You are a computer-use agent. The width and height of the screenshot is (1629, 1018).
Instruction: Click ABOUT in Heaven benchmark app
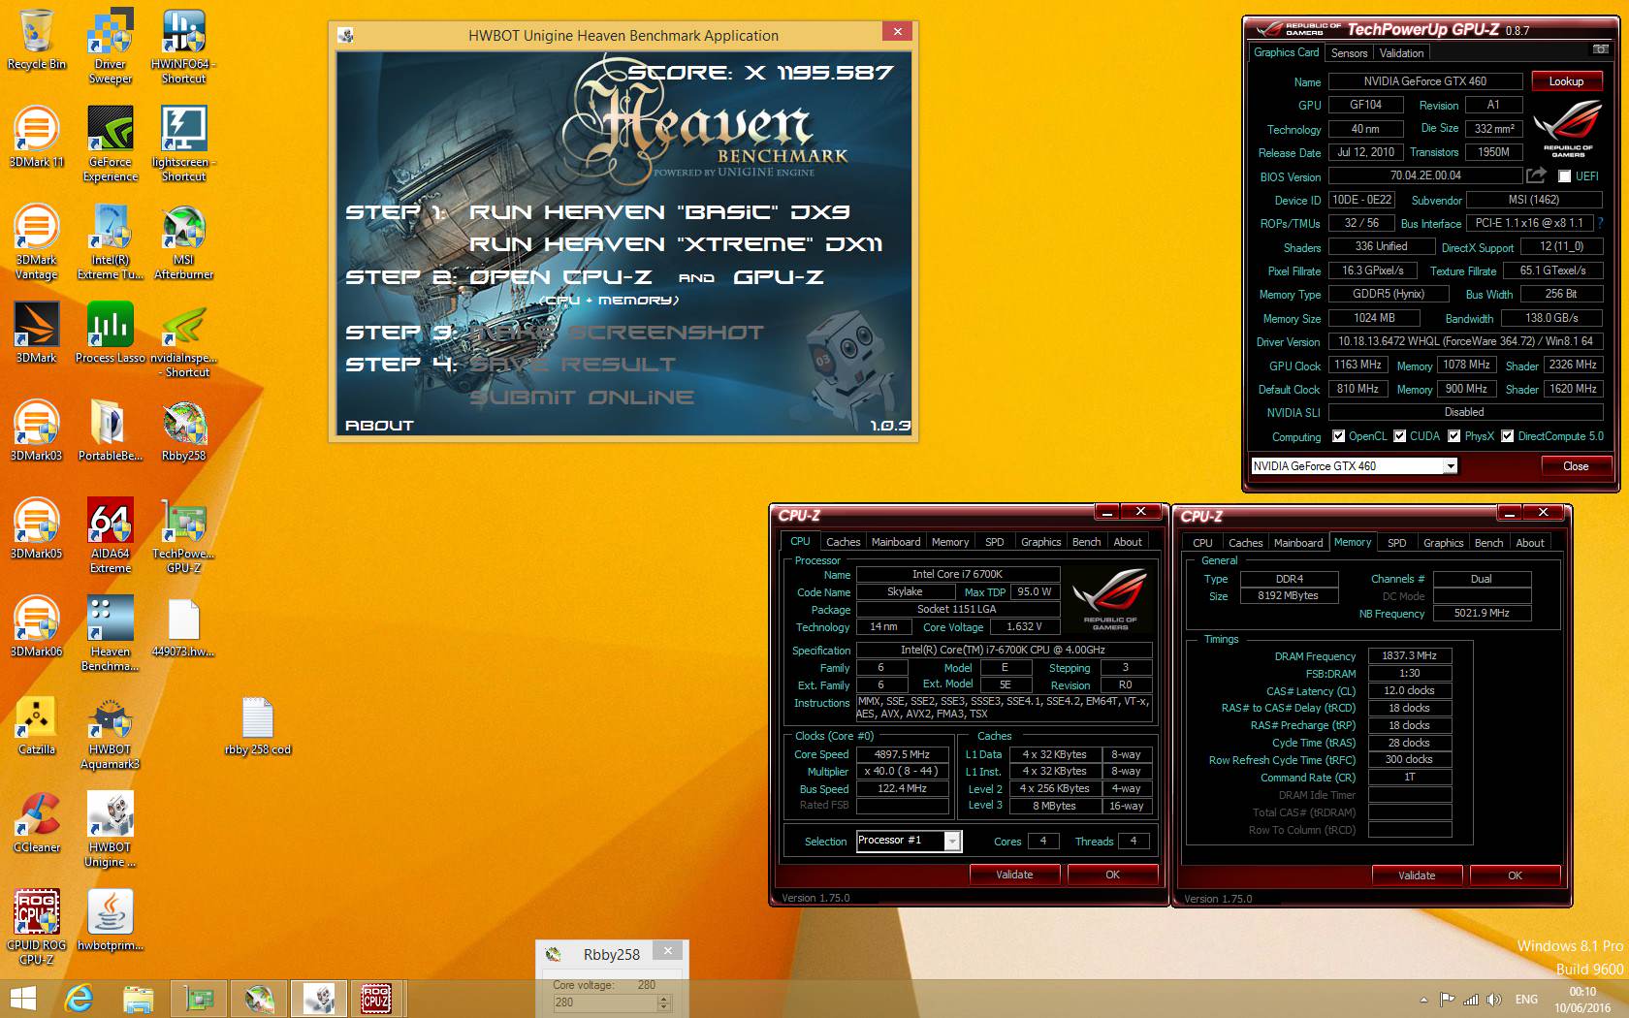click(379, 426)
